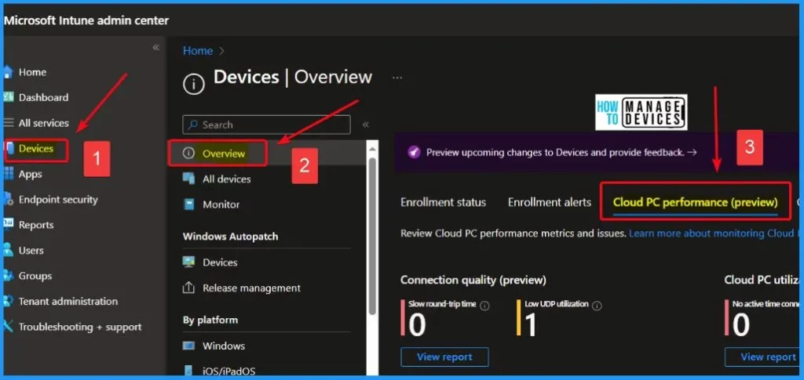Select the Cloud PC performance (preview) tab
804x380 pixels.
(696, 202)
